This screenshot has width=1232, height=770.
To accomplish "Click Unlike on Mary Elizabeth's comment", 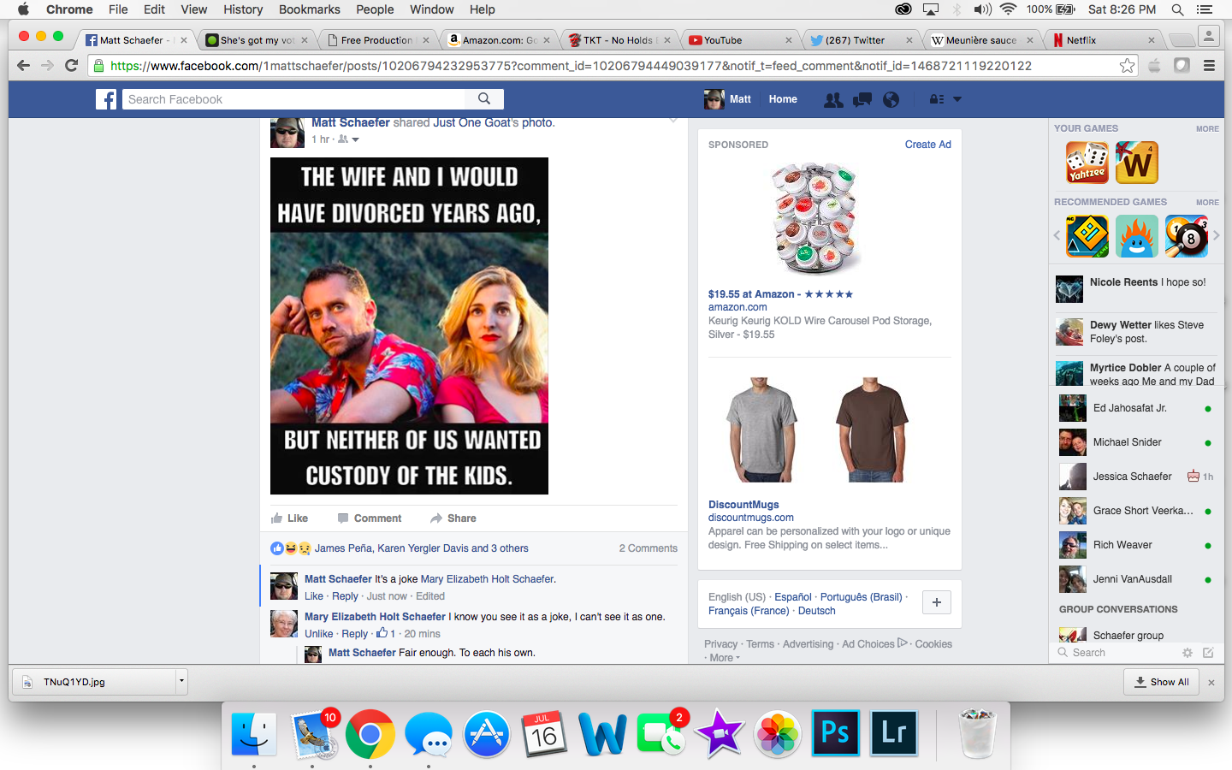I will [319, 634].
